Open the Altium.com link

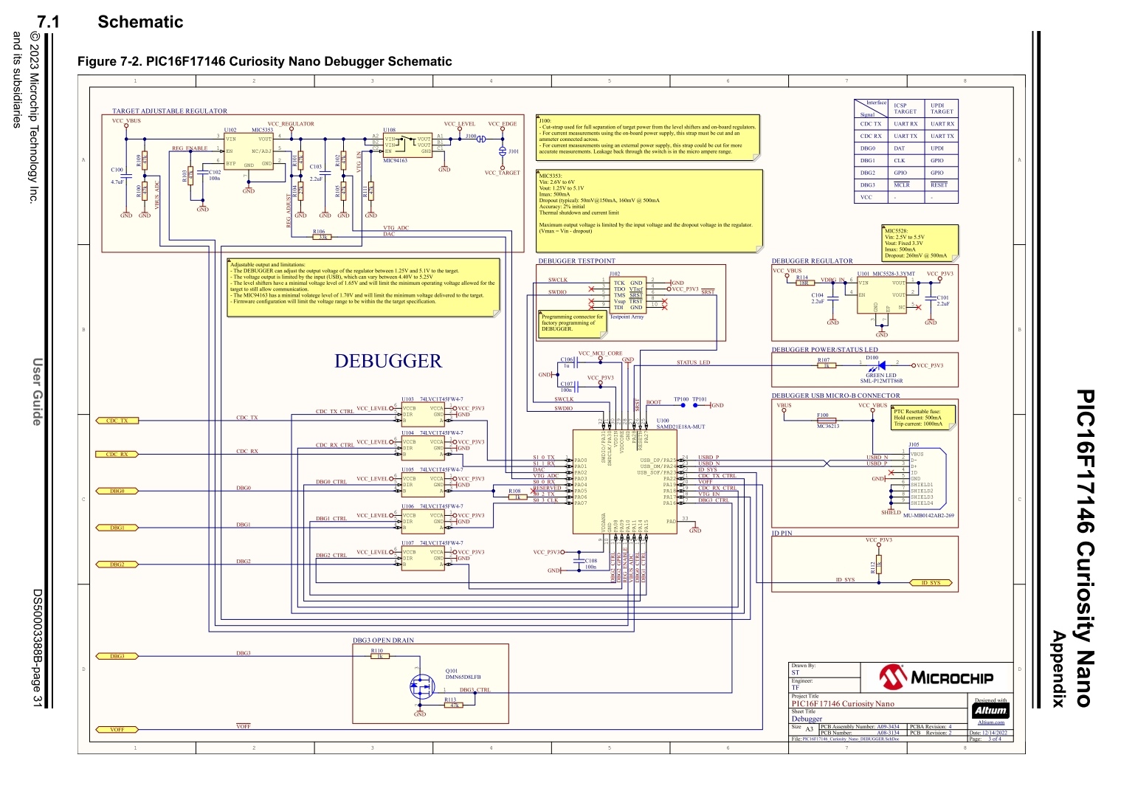click(991, 722)
